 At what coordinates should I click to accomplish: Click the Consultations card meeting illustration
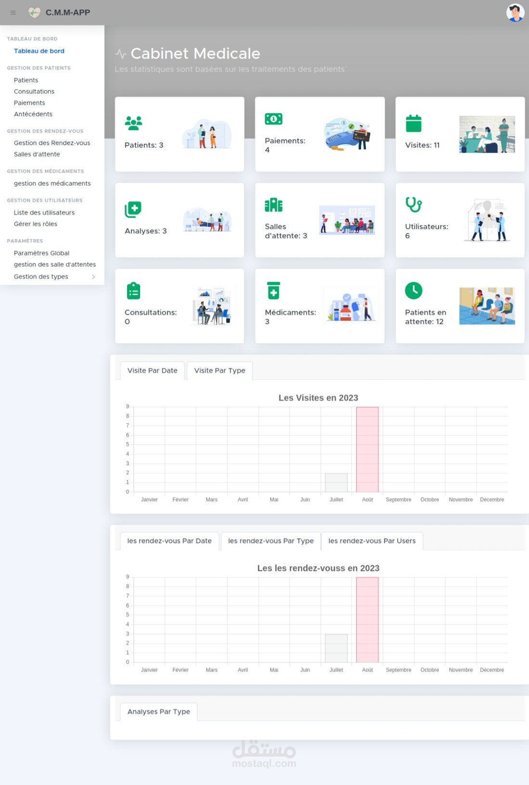point(212,306)
